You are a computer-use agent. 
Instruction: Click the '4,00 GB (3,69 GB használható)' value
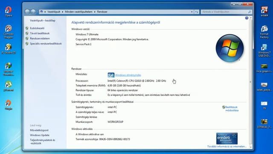click(x=124, y=86)
